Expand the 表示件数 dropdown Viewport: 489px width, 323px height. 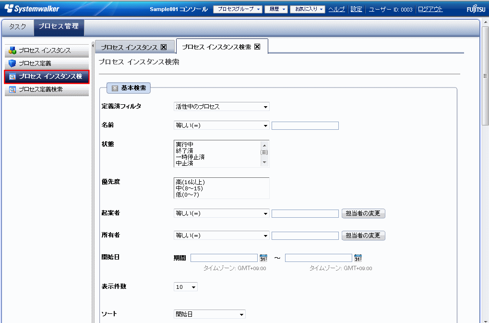coord(186,287)
